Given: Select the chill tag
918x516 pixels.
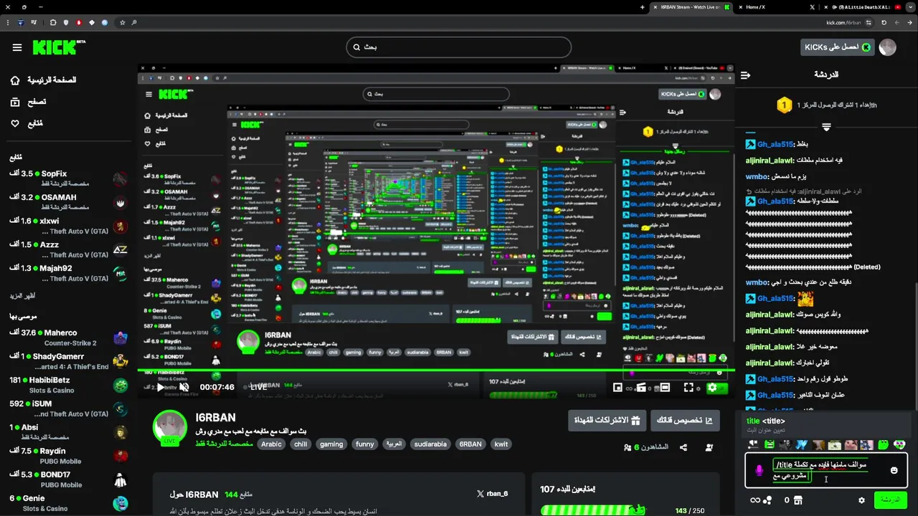Looking at the screenshot, I should click(301, 444).
